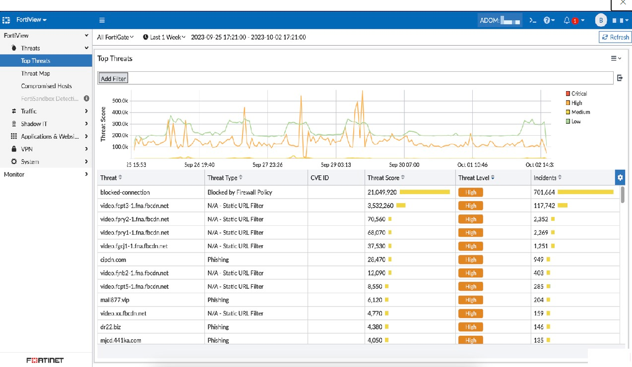Open table column settings gear
Screen dimensions: 632x367
[x=620, y=178]
